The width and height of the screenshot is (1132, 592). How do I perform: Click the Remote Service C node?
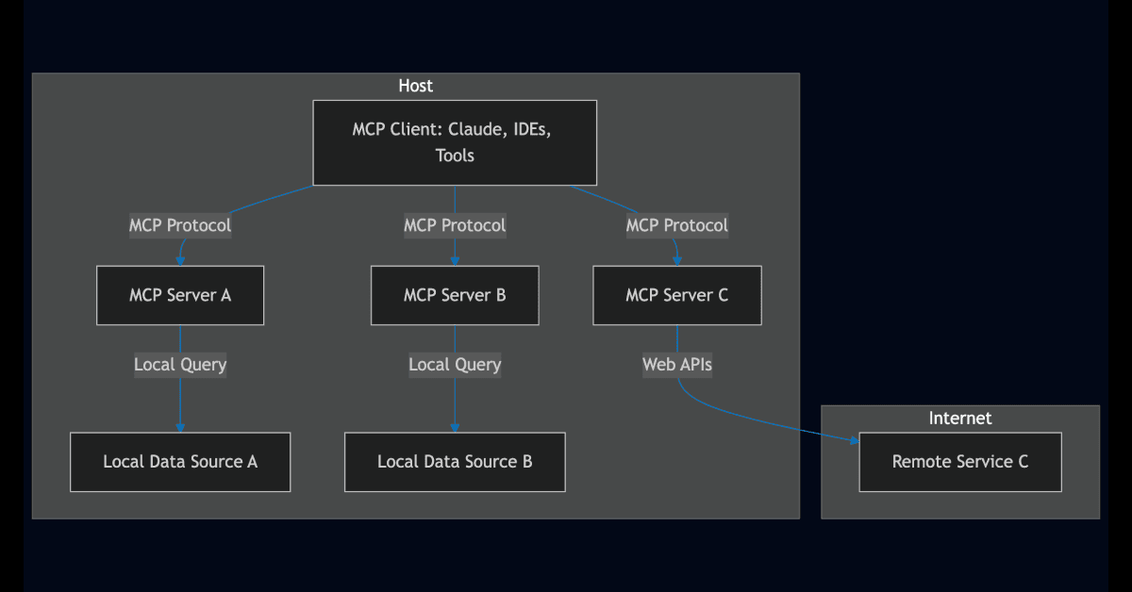tap(960, 462)
